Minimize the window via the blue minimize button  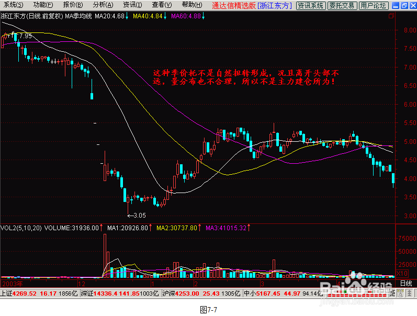396,6
